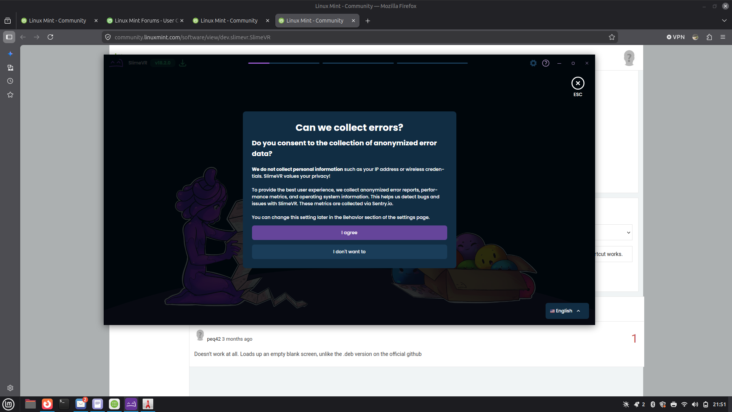This screenshot has width=732, height=412.
Task: Open a new browser tab
Action: tap(368, 21)
